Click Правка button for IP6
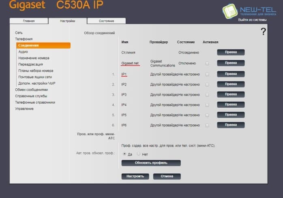283x198 pixels. coord(231,125)
